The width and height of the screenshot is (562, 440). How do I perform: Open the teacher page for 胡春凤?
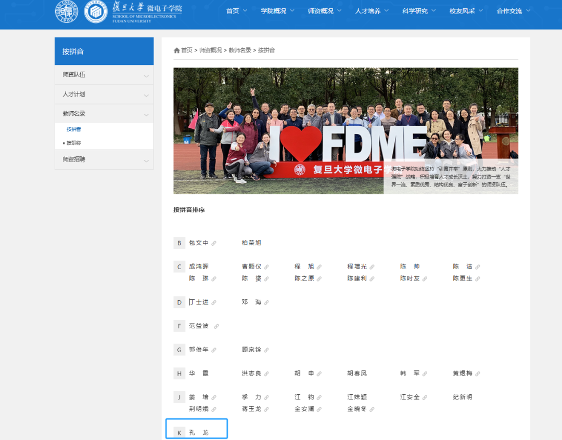357,374
